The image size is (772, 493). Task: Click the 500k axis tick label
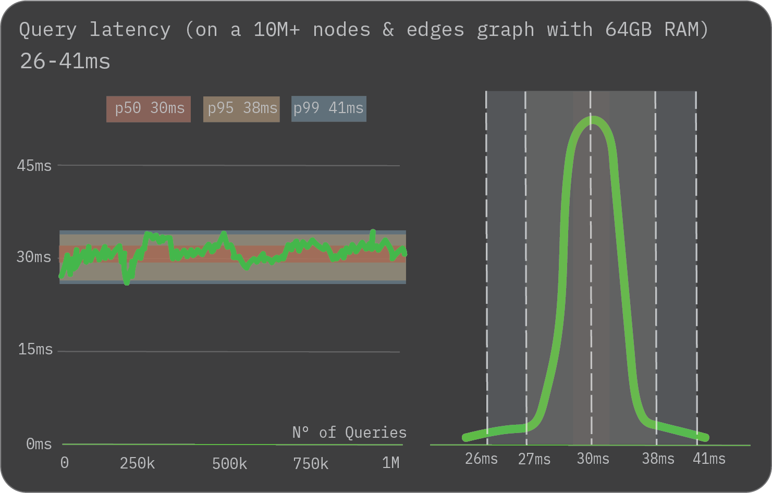point(229,463)
